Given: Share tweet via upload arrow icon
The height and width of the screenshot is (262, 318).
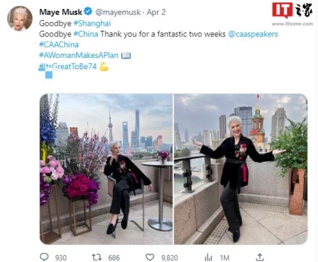Looking at the screenshot, I should pos(260,257).
